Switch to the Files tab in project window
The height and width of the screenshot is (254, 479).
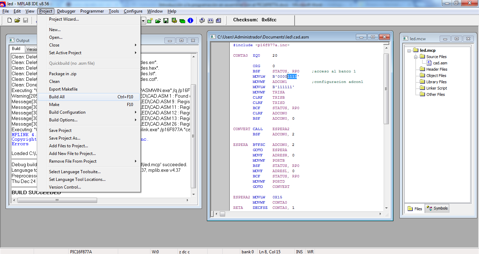coord(415,209)
